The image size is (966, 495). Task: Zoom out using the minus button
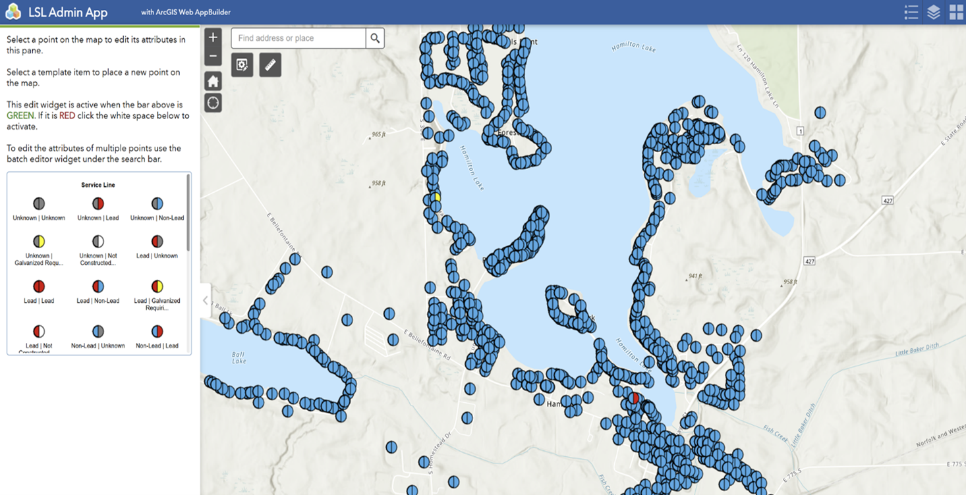[x=212, y=57]
